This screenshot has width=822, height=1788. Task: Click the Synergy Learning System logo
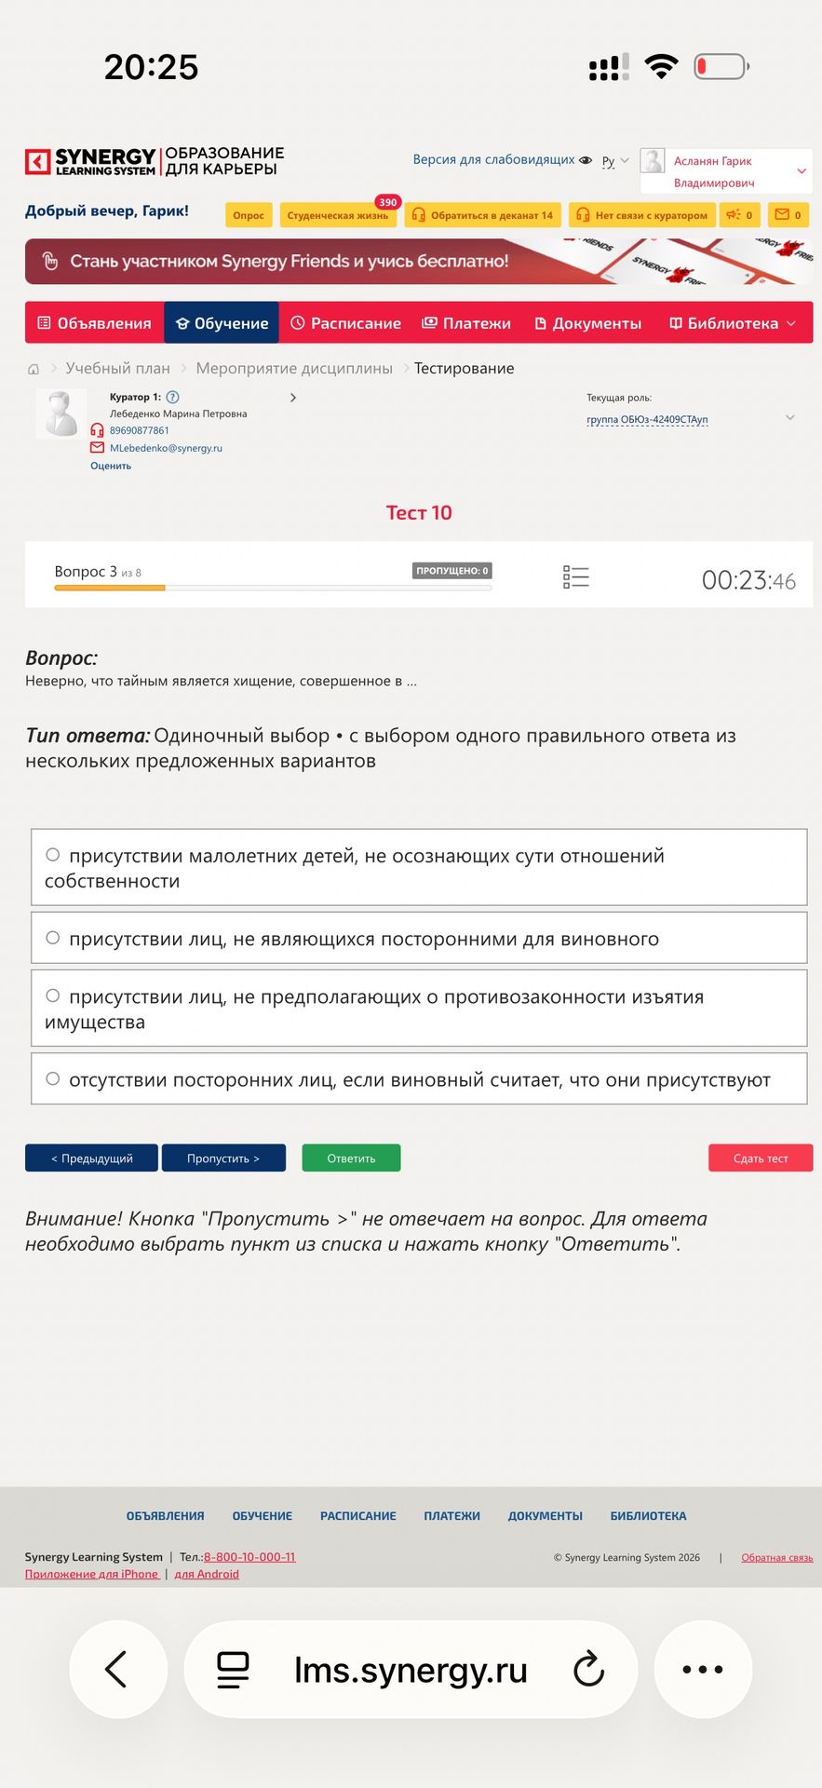(155, 161)
